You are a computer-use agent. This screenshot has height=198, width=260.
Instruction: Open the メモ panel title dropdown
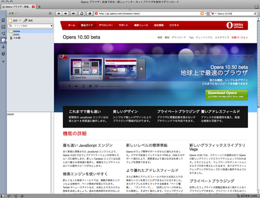tap(12, 14)
